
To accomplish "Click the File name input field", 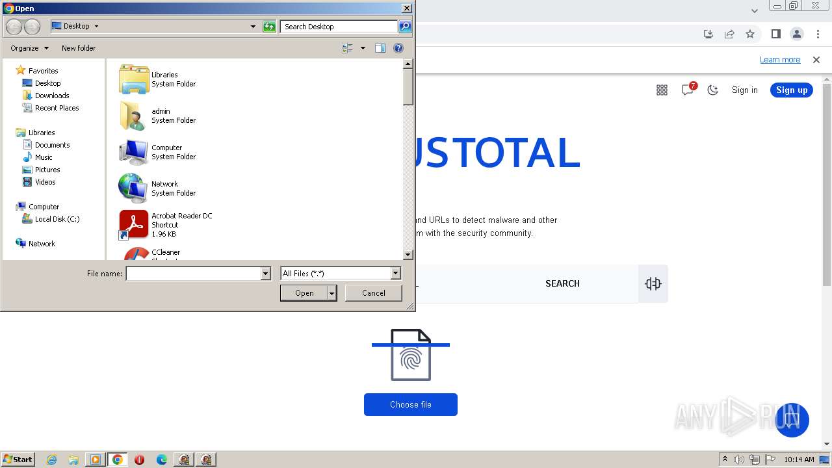I will 194,274.
